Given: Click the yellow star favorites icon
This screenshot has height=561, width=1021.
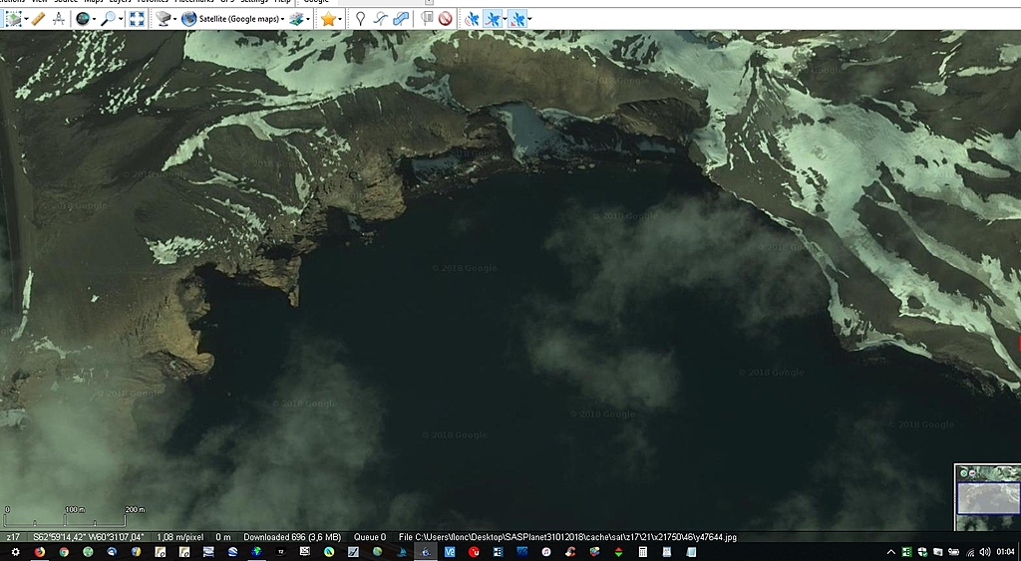Looking at the screenshot, I should click(x=328, y=19).
